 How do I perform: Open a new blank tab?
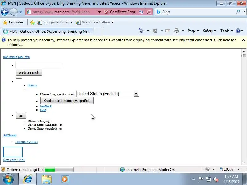point(98,31)
